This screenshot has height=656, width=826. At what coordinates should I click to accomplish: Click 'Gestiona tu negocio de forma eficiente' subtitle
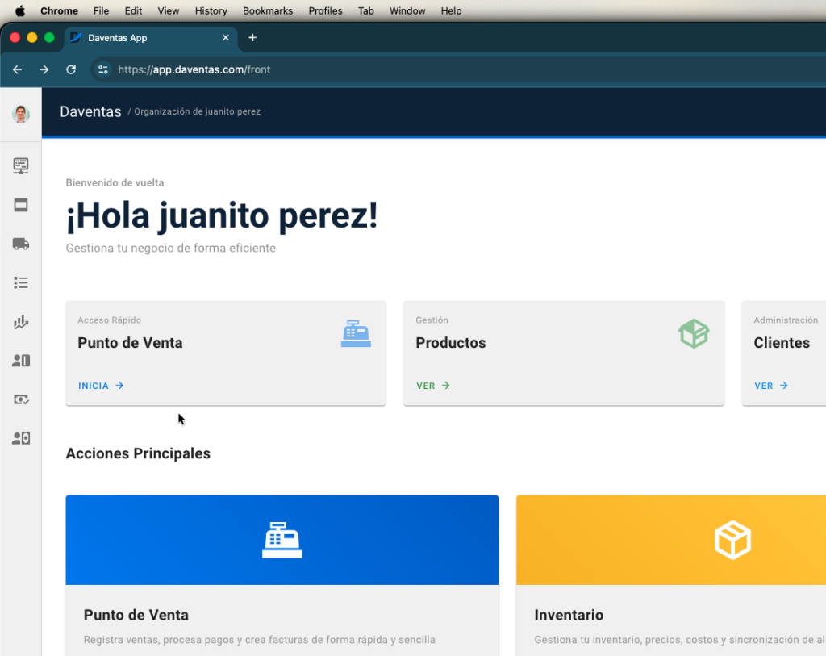pyautogui.click(x=171, y=249)
